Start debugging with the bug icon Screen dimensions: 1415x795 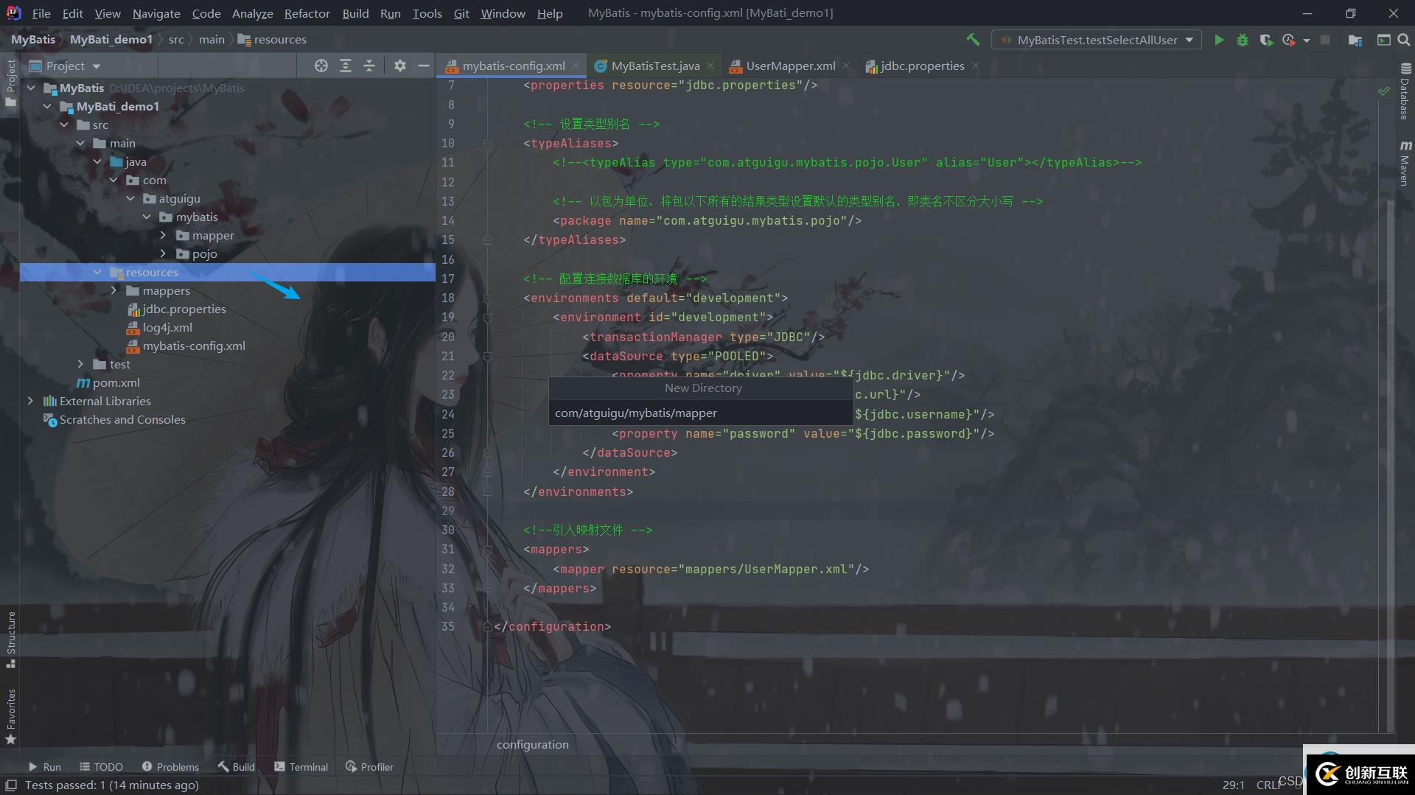coord(1243,40)
